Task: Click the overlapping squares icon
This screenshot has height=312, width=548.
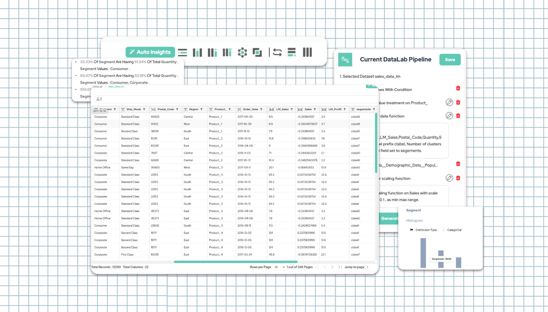Action: pyautogui.click(x=257, y=52)
